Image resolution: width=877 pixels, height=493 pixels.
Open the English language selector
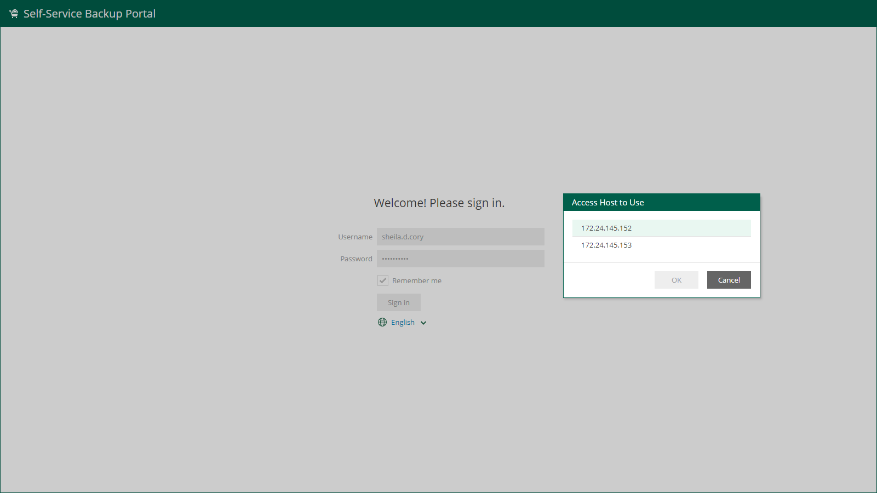(x=403, y=322)
